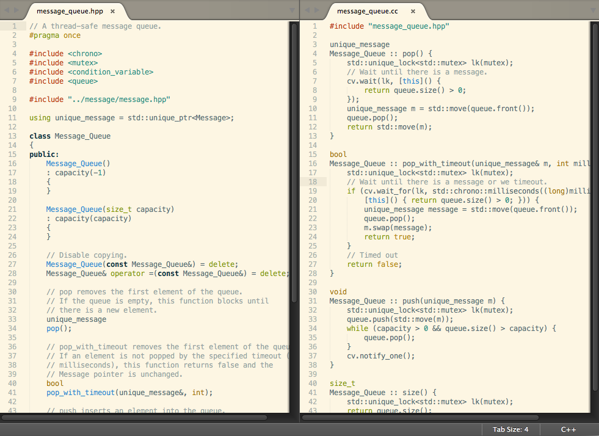Viewport: 599px width, 436px height.
Task: Switch to the message_queue.hpp tab
Action: [70, 11]
